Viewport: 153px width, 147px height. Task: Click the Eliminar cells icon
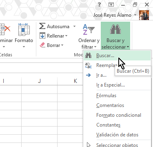pyautogui.click(x=5, y=29)
